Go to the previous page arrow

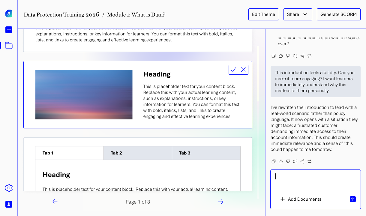point(55,202)
